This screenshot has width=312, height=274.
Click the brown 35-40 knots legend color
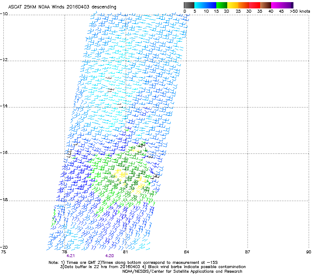click(266, 5)
